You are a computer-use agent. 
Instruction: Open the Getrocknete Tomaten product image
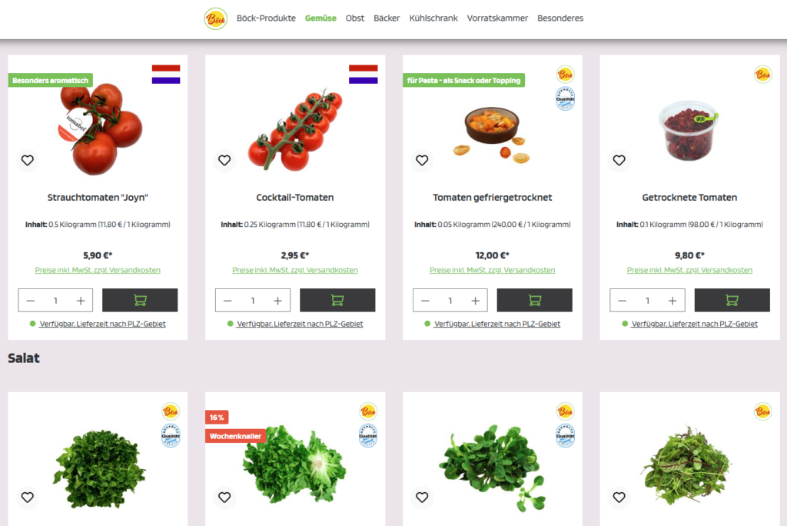(x=689, y=131)
